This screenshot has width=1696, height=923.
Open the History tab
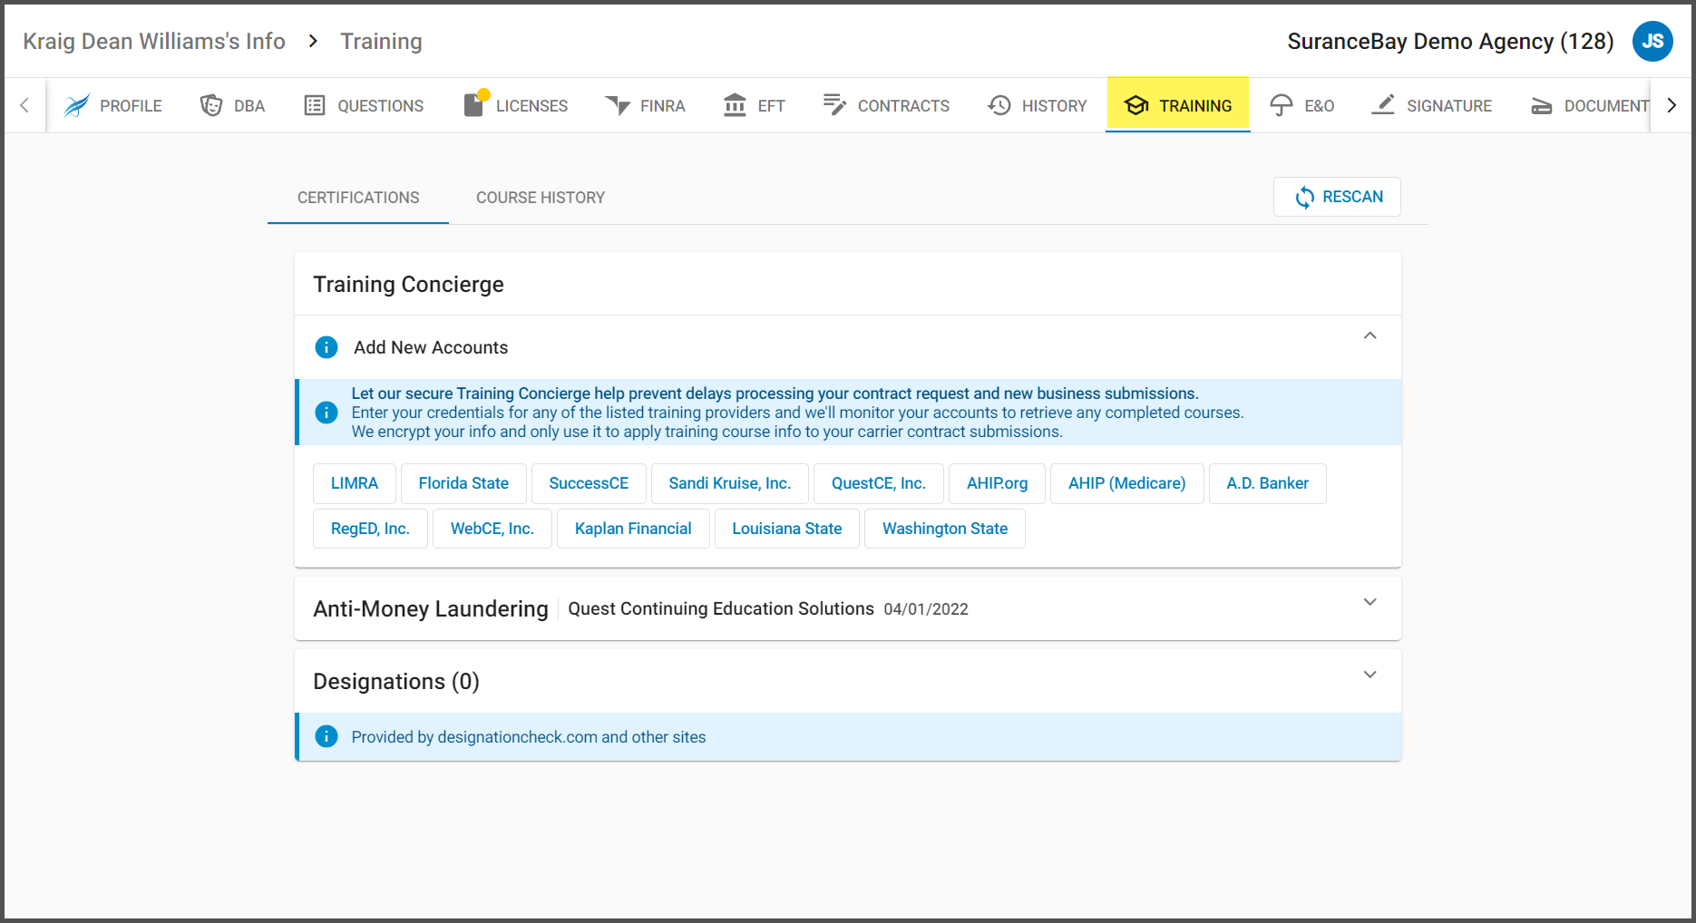point(1037,105)
